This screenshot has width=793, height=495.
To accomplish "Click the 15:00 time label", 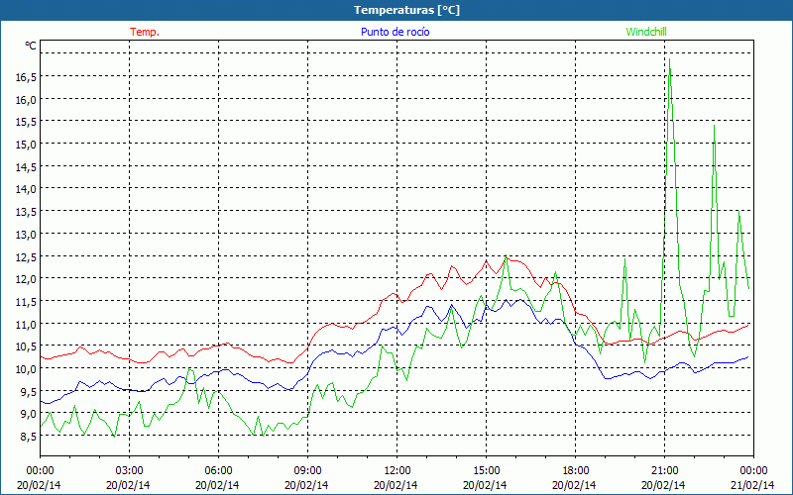I will click(x=486, y=471).
